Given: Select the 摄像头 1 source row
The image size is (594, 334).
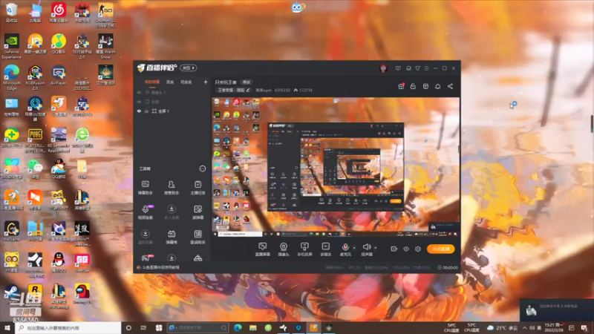Looking at the screenshot, I should pos(172,92).
